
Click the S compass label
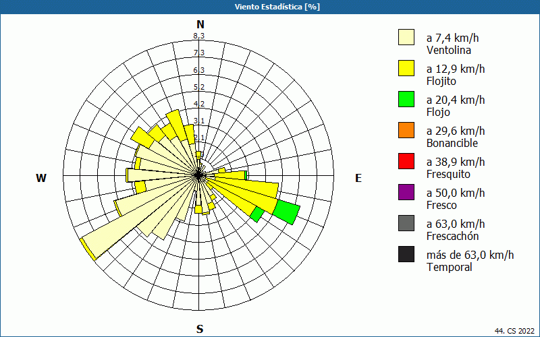tap(200, 329)
